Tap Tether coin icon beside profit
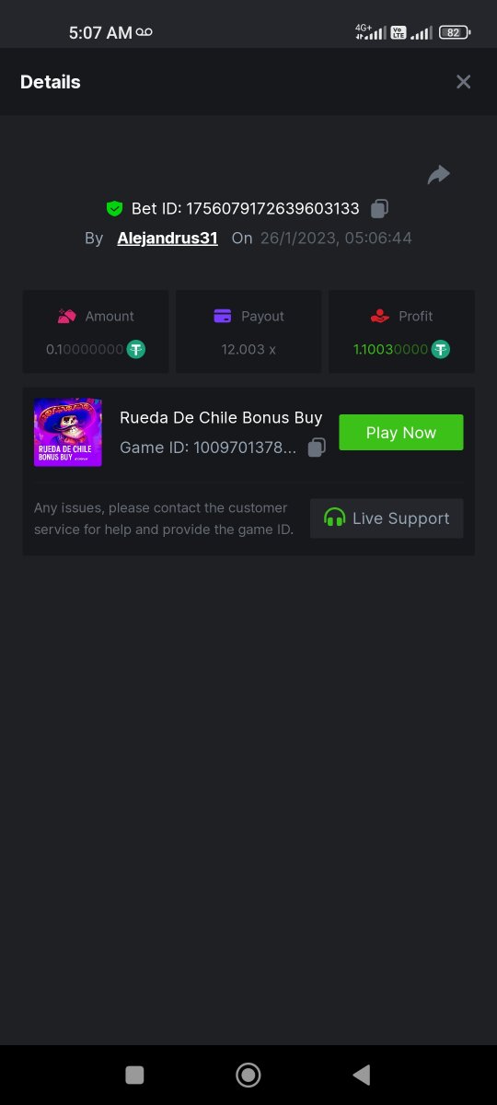 pos(441,349)
